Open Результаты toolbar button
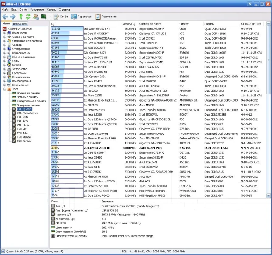Image resolution: width=272 pixels, height=255 pixels. click(x=106, y=17)
